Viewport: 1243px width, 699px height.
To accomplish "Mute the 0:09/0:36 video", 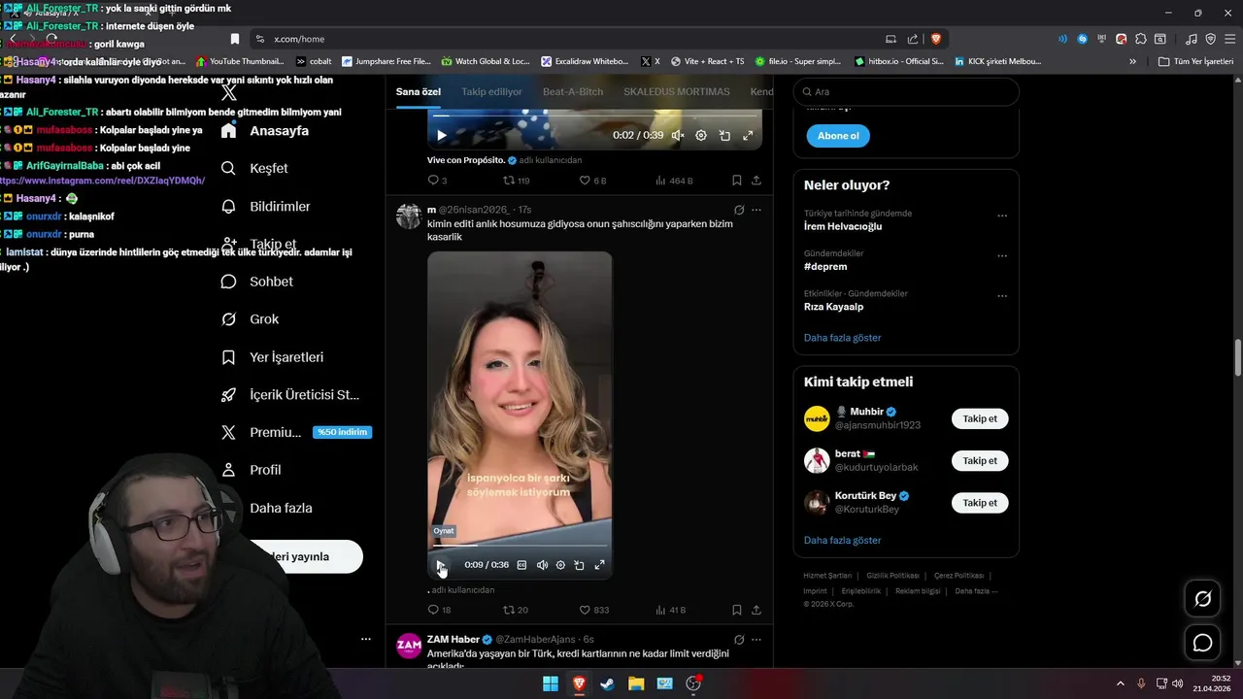I will click(542, 565).
